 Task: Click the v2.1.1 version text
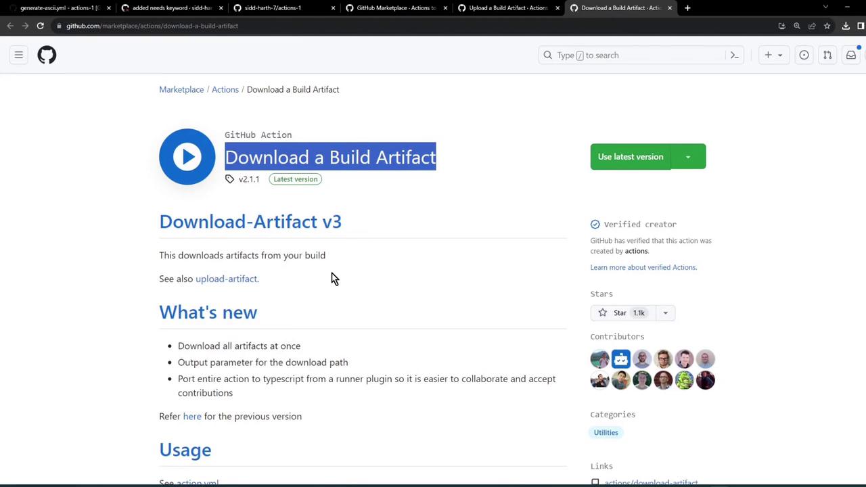(x=249, y=179)
